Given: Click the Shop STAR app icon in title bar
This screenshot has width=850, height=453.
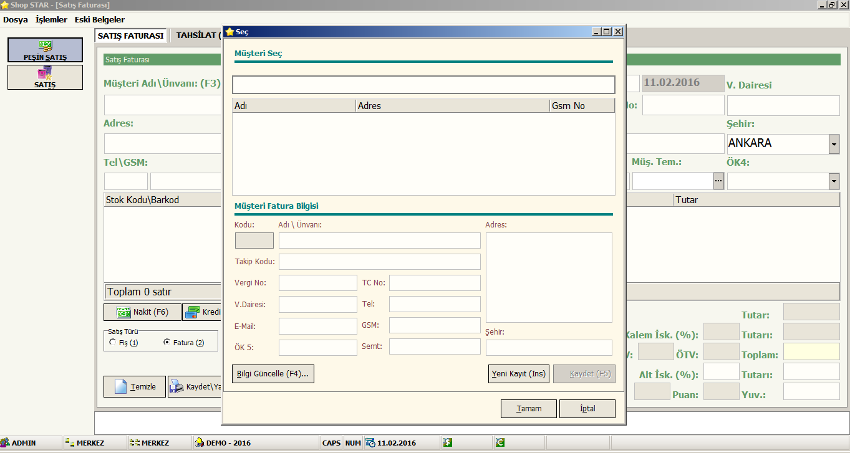Looking at the screenshot, I should coord(5,5).
